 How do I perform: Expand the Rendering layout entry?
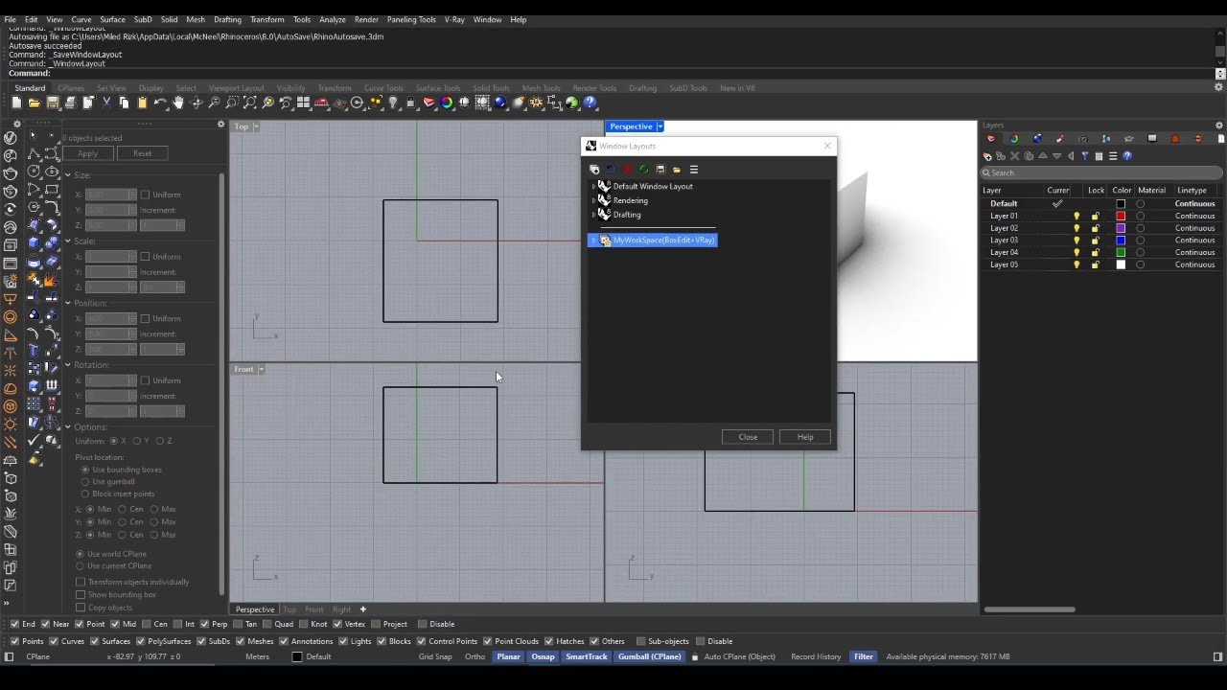[x=593, y=200]
